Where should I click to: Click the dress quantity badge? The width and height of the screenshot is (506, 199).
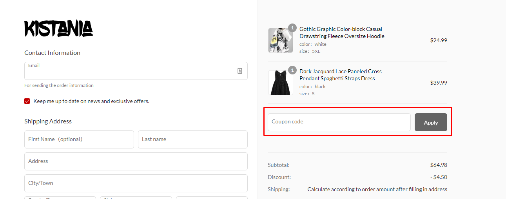pyautogui.click(x=292, y=70)
